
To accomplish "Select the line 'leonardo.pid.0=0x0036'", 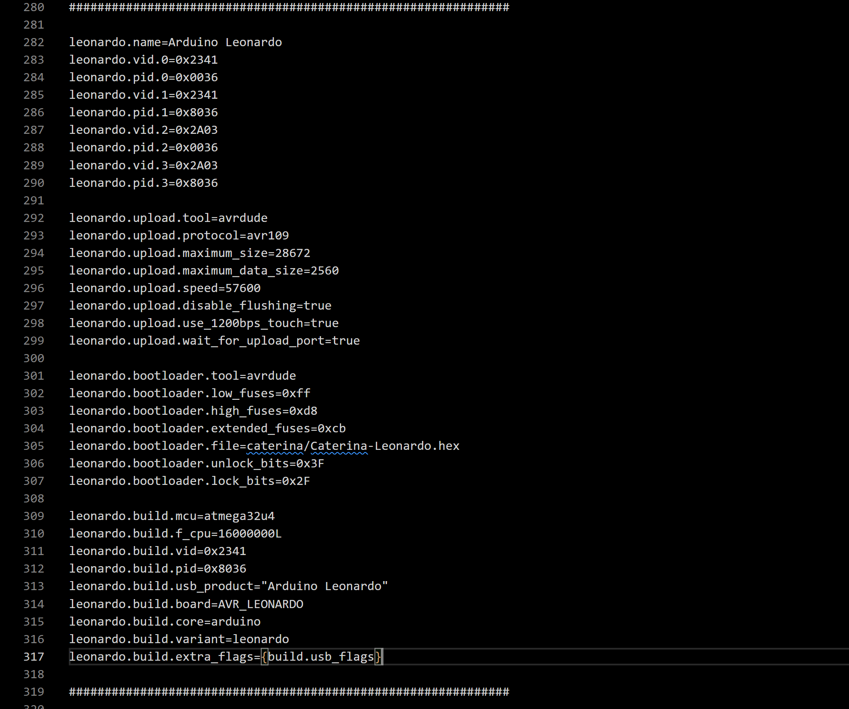I will click(x=143, y=77).
